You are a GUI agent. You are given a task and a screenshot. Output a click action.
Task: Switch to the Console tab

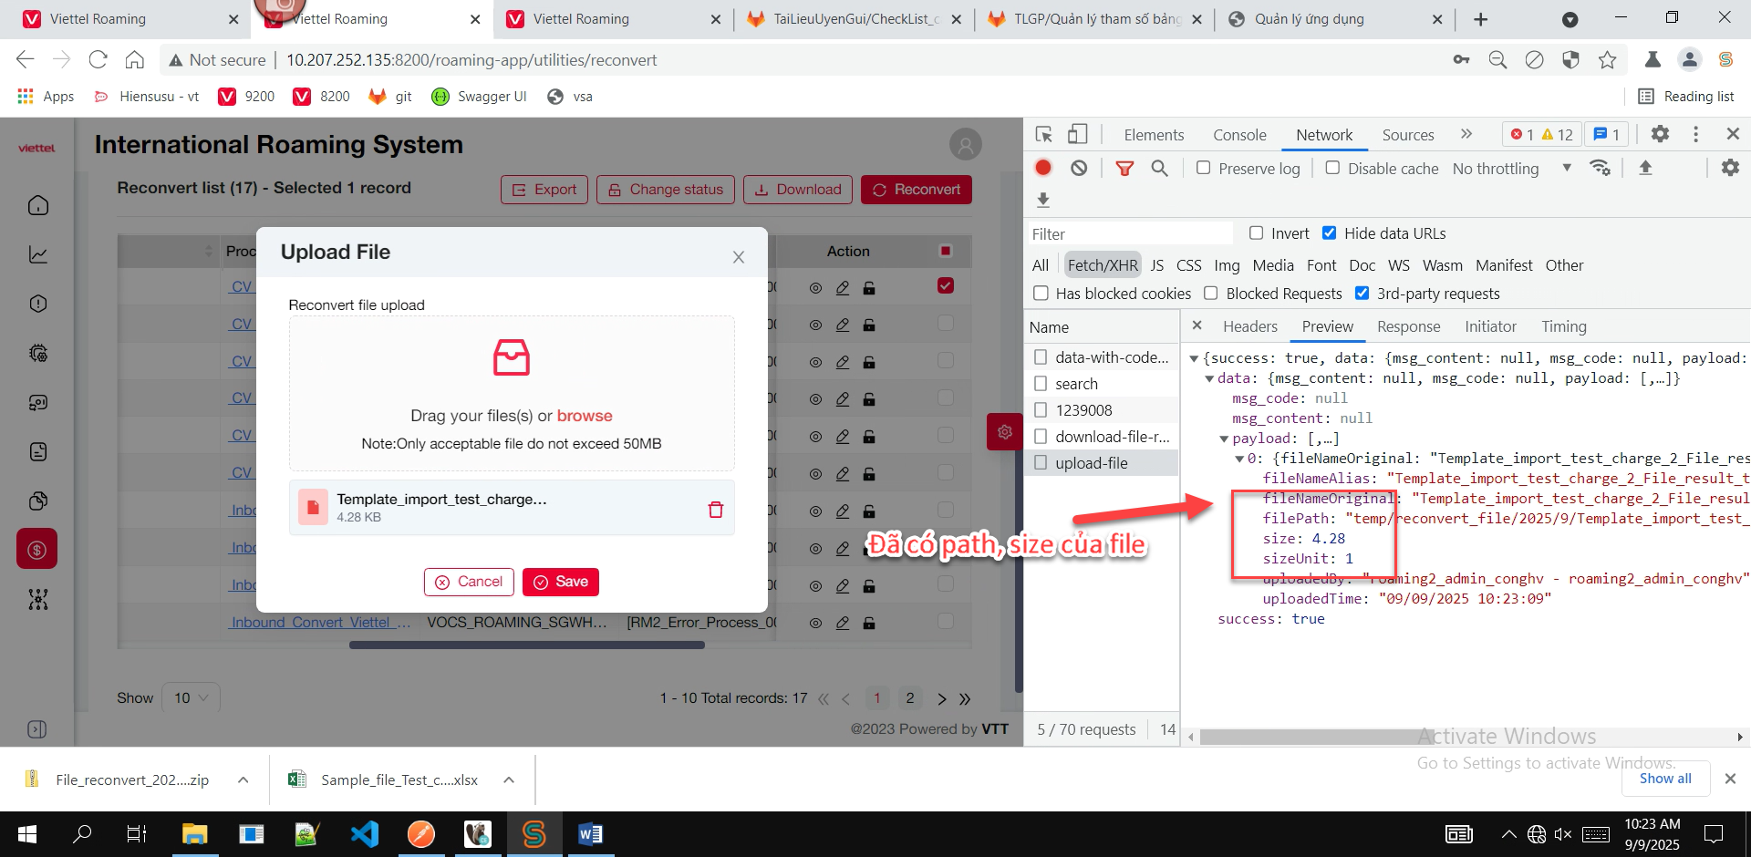coord(1238,135)
